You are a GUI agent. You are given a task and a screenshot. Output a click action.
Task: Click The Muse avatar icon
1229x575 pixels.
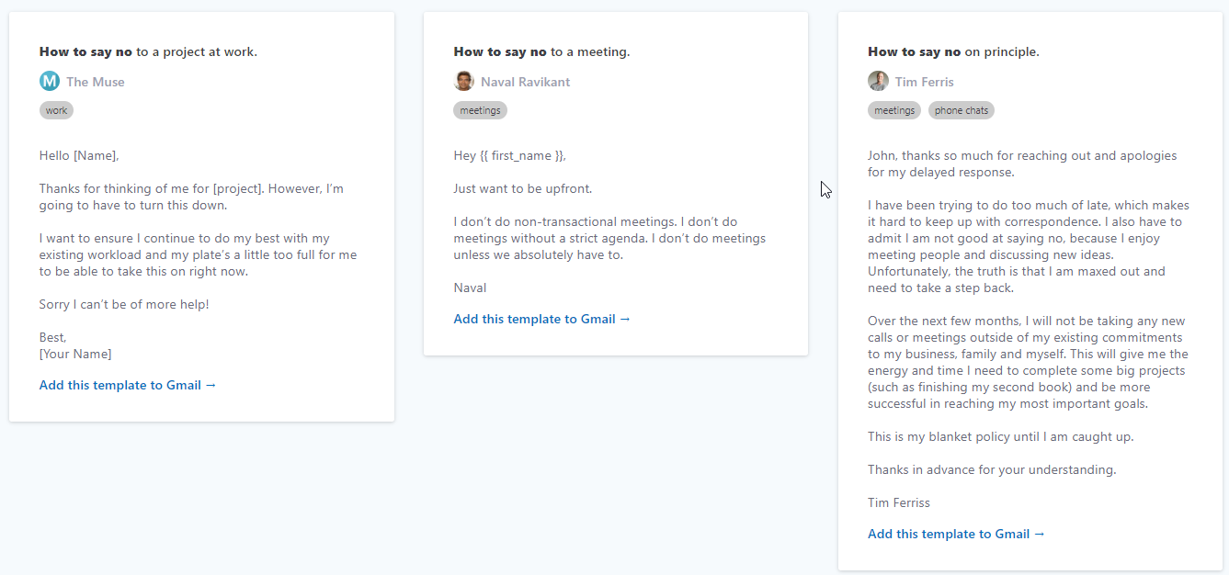coord(49,81)
